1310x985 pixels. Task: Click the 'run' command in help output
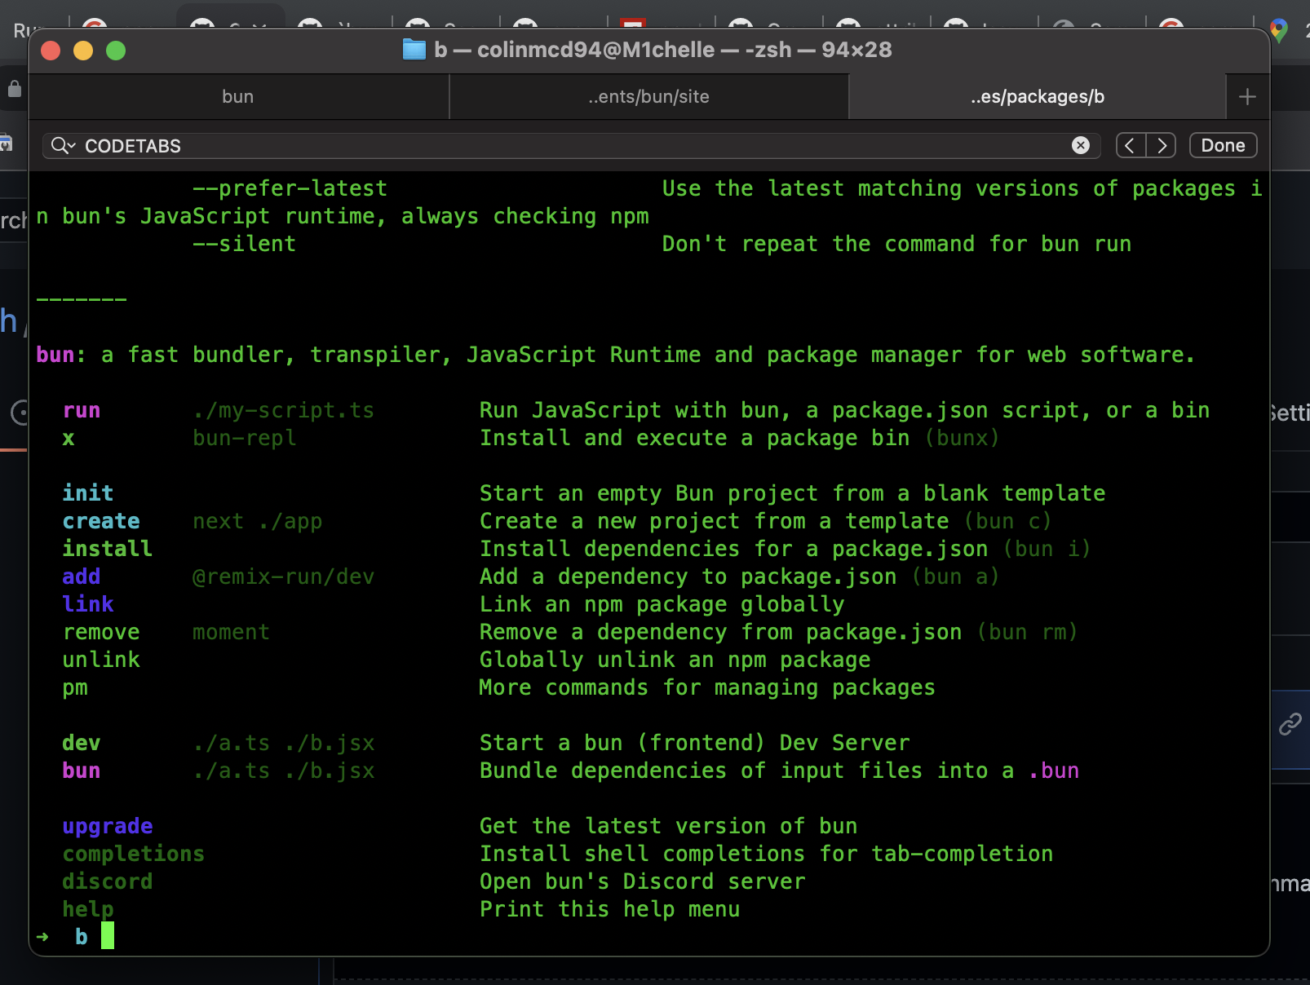tap(82, 410)
